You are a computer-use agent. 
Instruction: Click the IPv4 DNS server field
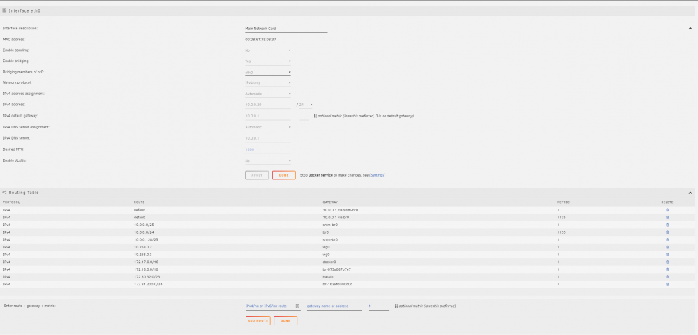(268, 138)
